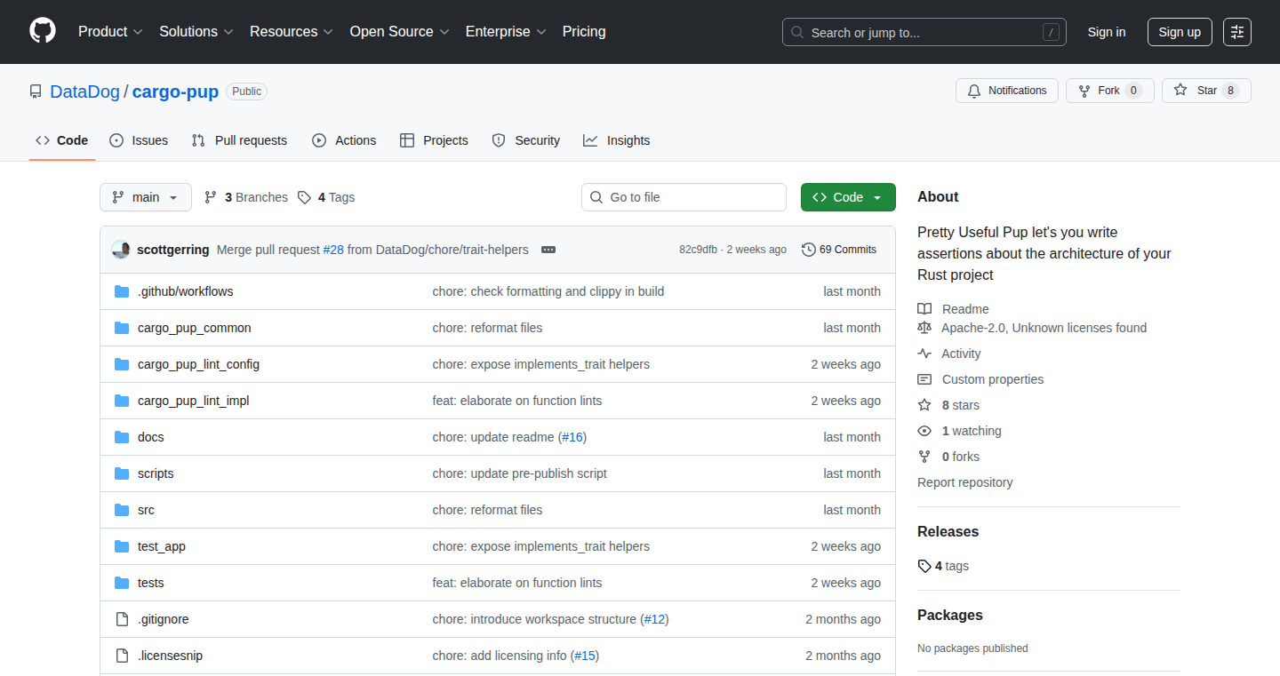Click the file icon beside .licensesnip
Screen dimensions: 1280x676
click(122, 656)
